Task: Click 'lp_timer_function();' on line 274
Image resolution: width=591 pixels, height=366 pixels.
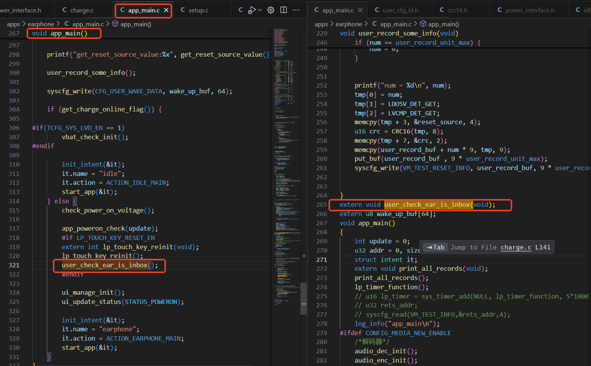Action: click(391, 287)
